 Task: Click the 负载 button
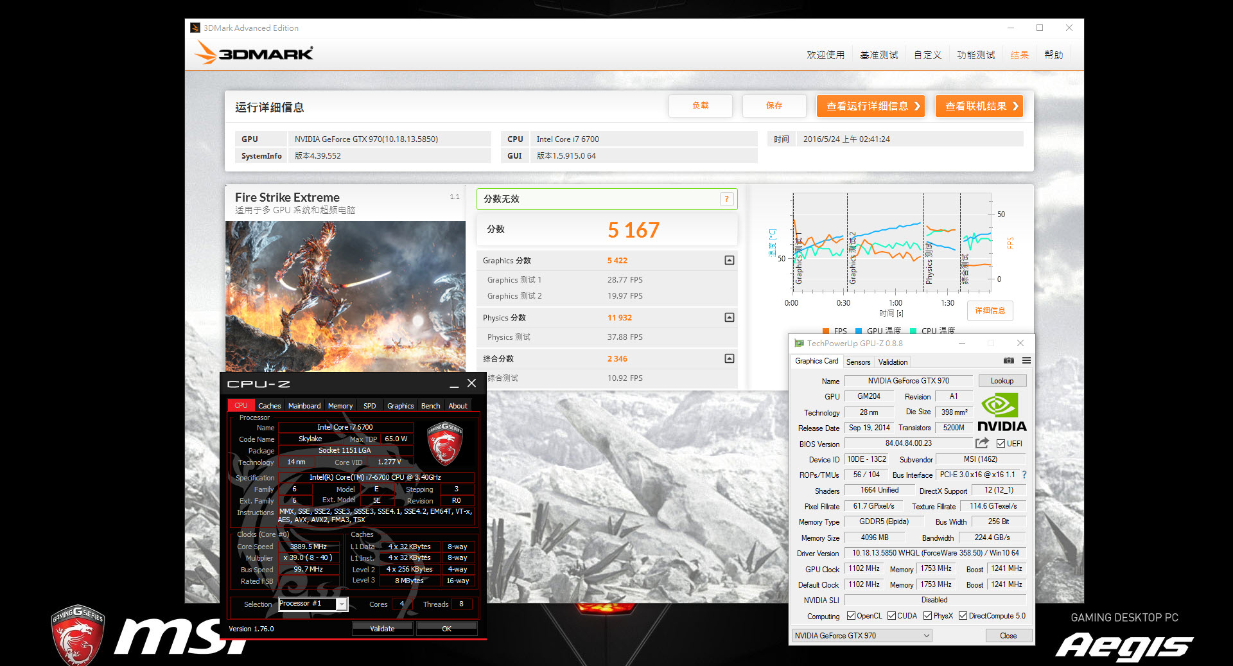click(x=700, y=106)
